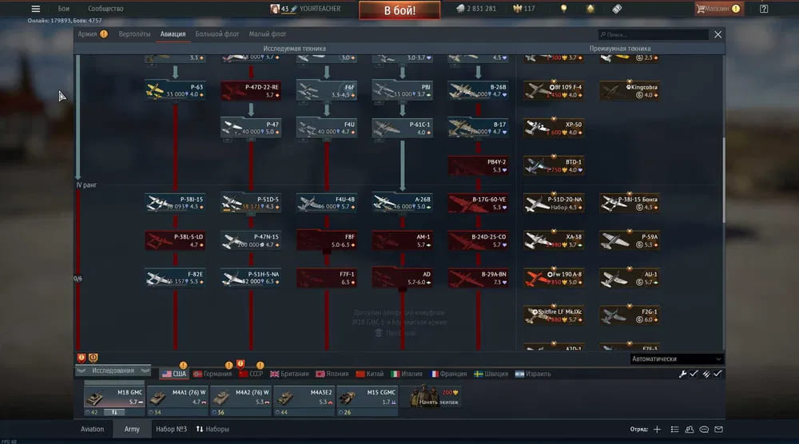Click the В бой! battle button
The width and height of the screenshot is (799, 444).
tap(399, 10)
